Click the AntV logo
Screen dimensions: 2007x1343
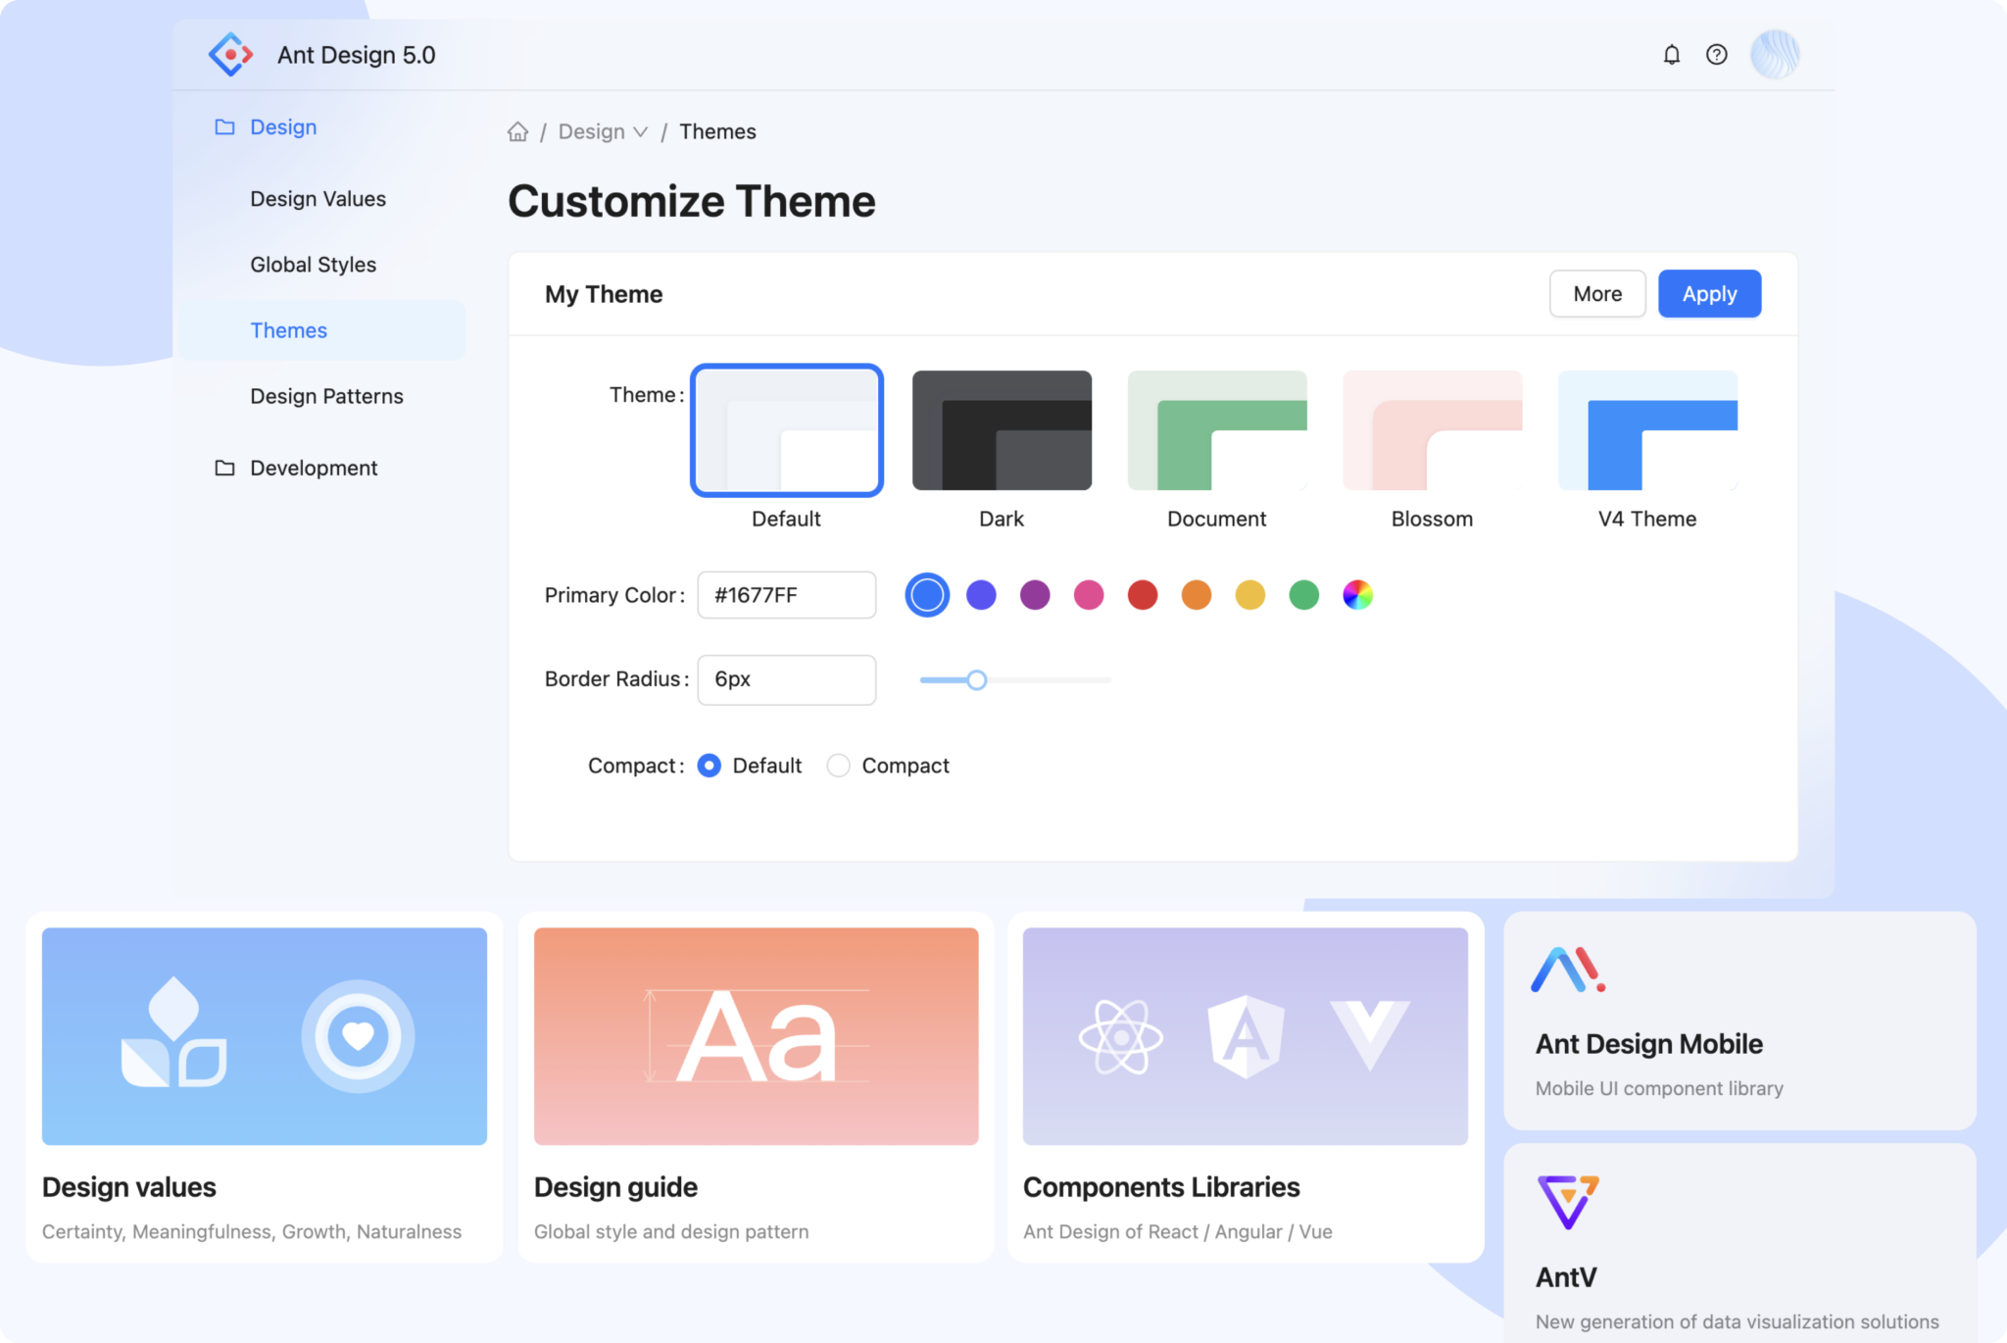(1568, 1202)
